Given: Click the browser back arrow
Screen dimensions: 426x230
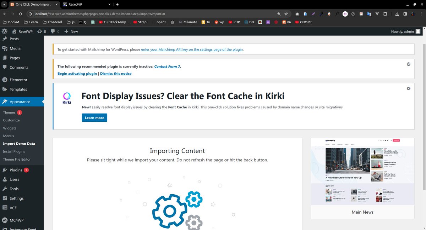Looking at the screenshot, I should [x=5, y=14].
